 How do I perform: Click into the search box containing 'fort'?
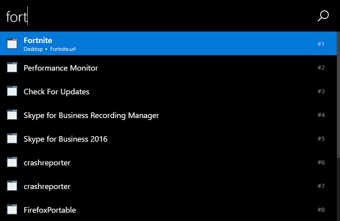[158, 16]
